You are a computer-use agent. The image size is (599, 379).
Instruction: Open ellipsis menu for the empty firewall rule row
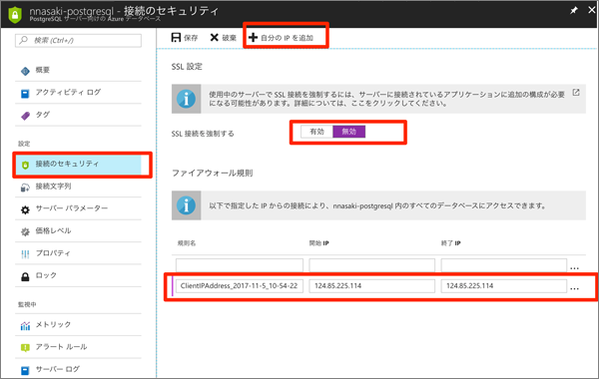pyautogui.click(x=574, y=268)
